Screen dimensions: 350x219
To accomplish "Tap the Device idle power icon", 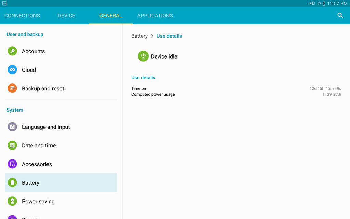I will pos(143,56).
